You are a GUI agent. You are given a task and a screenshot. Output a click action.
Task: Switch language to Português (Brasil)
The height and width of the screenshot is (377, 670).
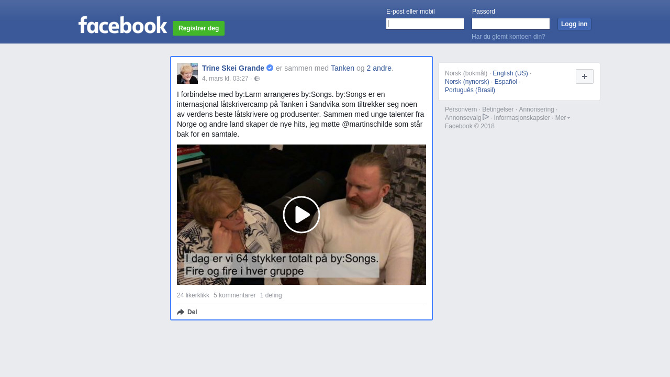(x=470, y=90)
